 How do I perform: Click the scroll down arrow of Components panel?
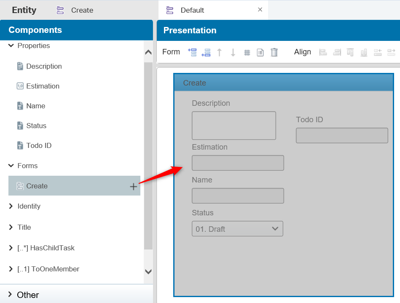pyautogui.click(x=148, y=272)
